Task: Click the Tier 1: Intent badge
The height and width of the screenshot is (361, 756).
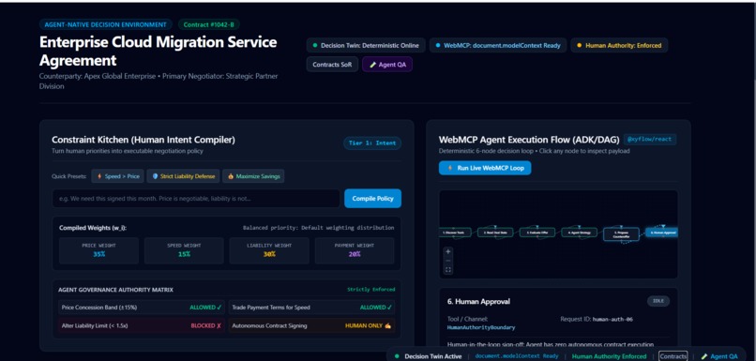Action: [x=372, y=143]
